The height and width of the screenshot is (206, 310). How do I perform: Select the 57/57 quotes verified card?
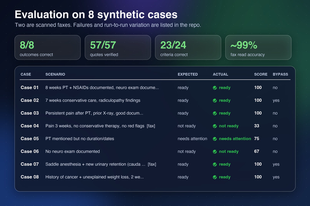coord(118,48)
